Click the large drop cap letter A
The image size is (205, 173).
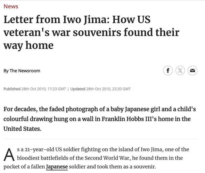9,155
